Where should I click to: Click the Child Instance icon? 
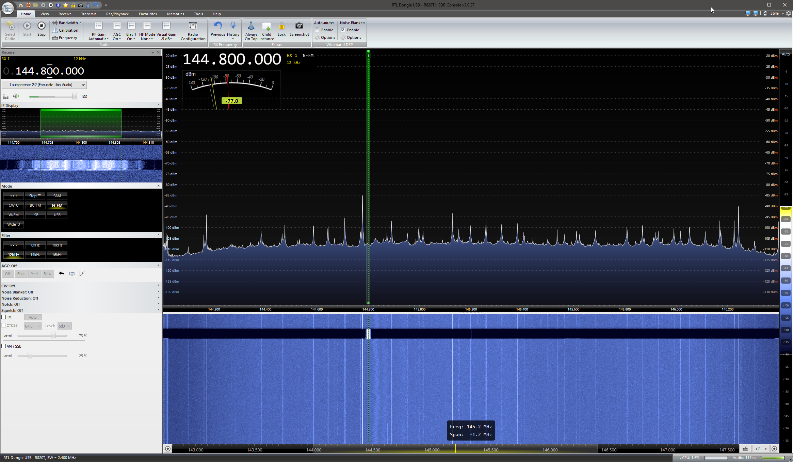click(266, 26)
